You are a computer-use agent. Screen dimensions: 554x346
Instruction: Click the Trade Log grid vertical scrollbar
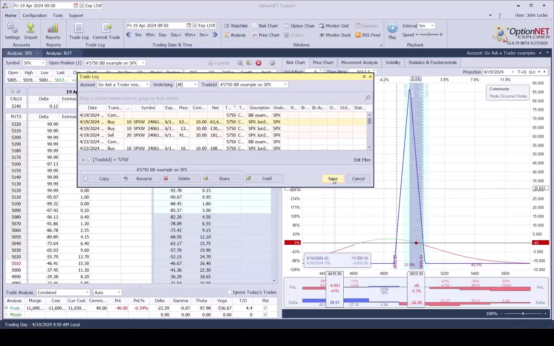pos(369,131)
